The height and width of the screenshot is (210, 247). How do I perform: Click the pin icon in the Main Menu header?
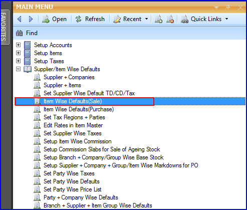[x=228, y=8]
